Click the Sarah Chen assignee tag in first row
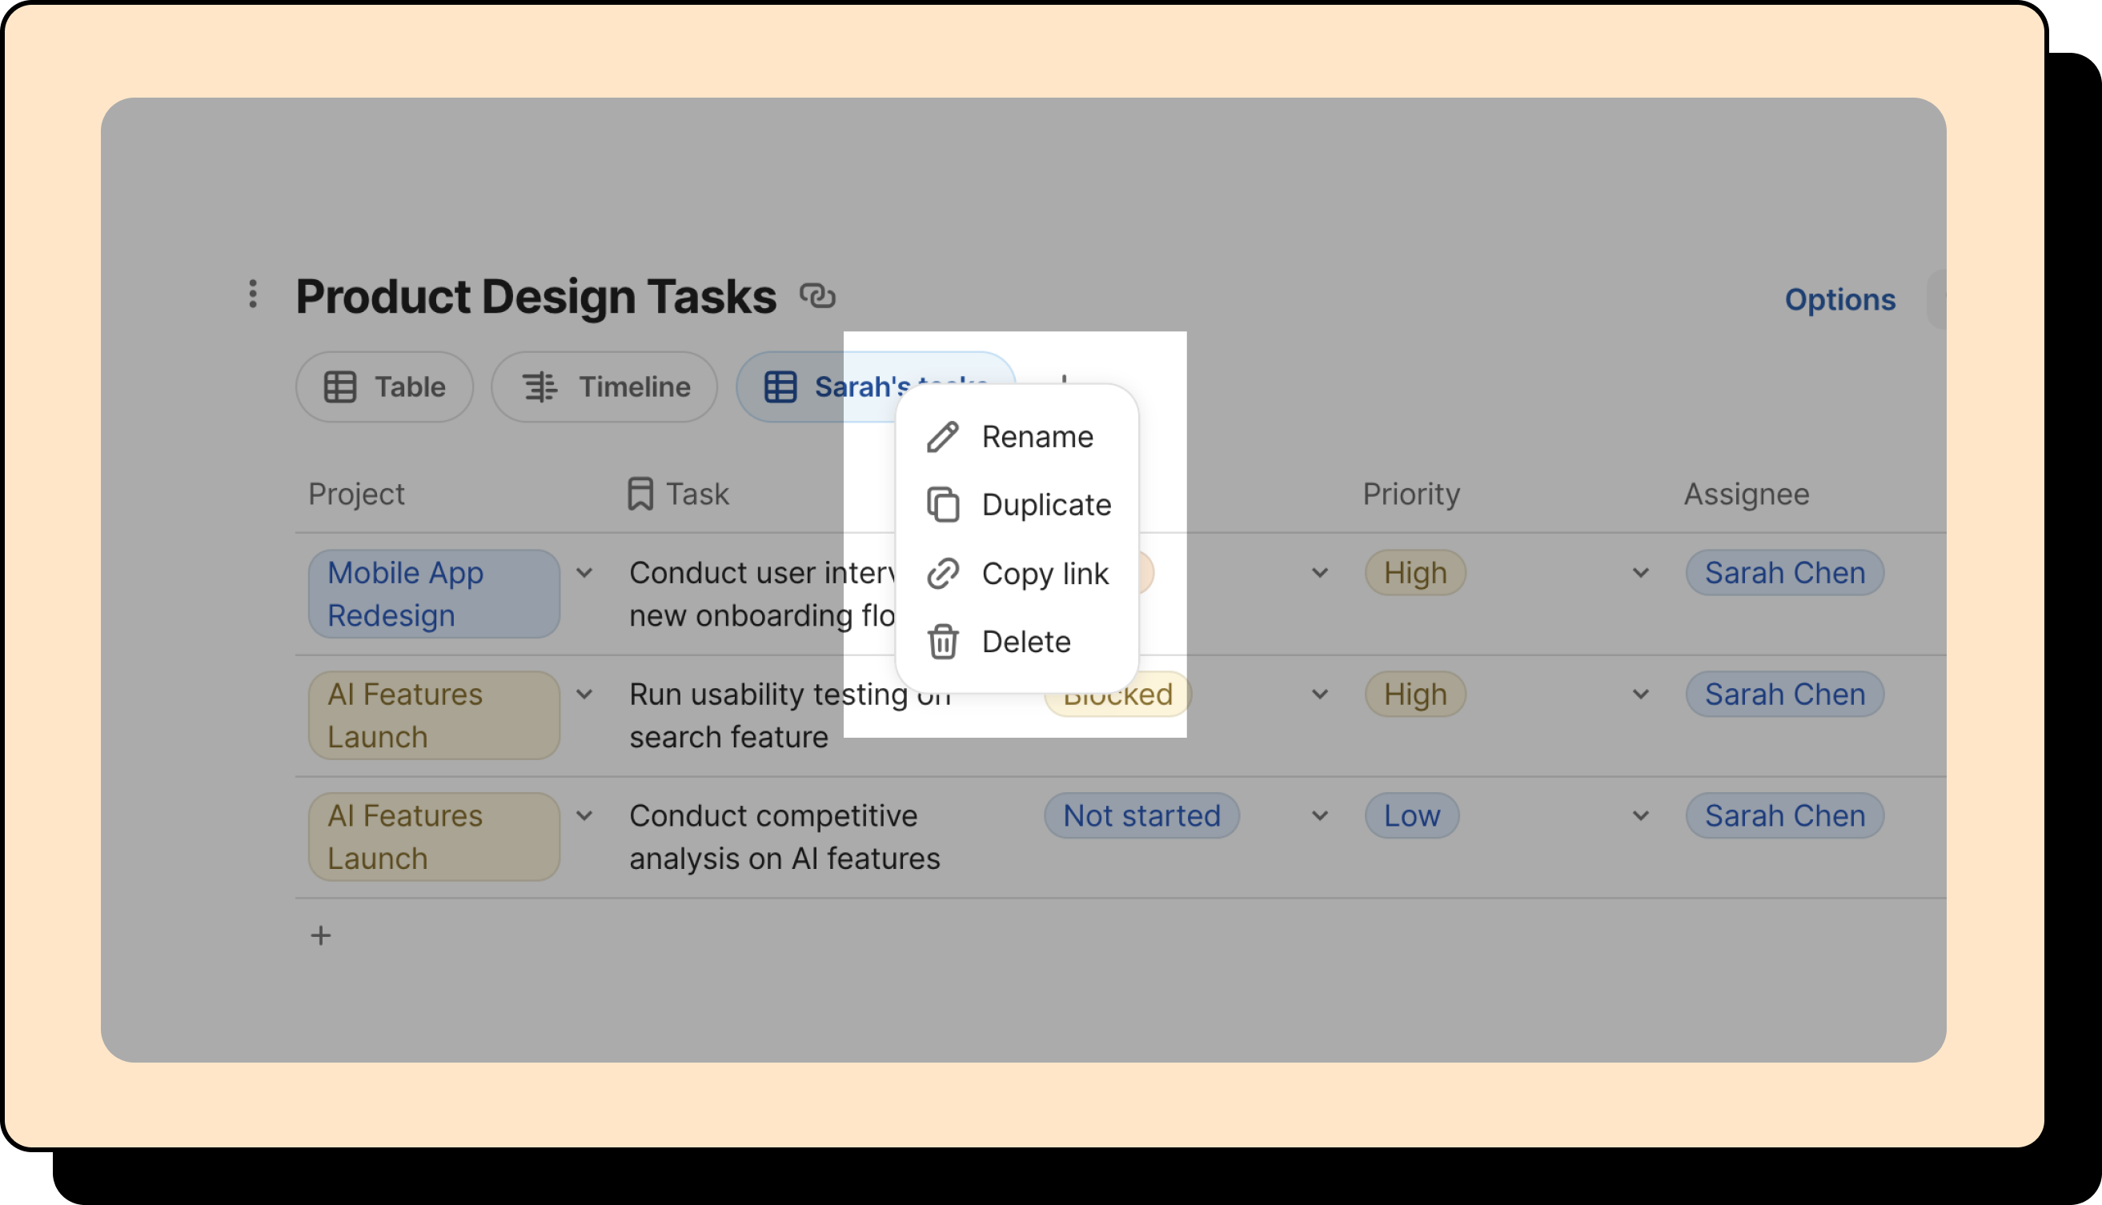The height and width of the screenshot is (1205, 2102). pos(1784,573)
